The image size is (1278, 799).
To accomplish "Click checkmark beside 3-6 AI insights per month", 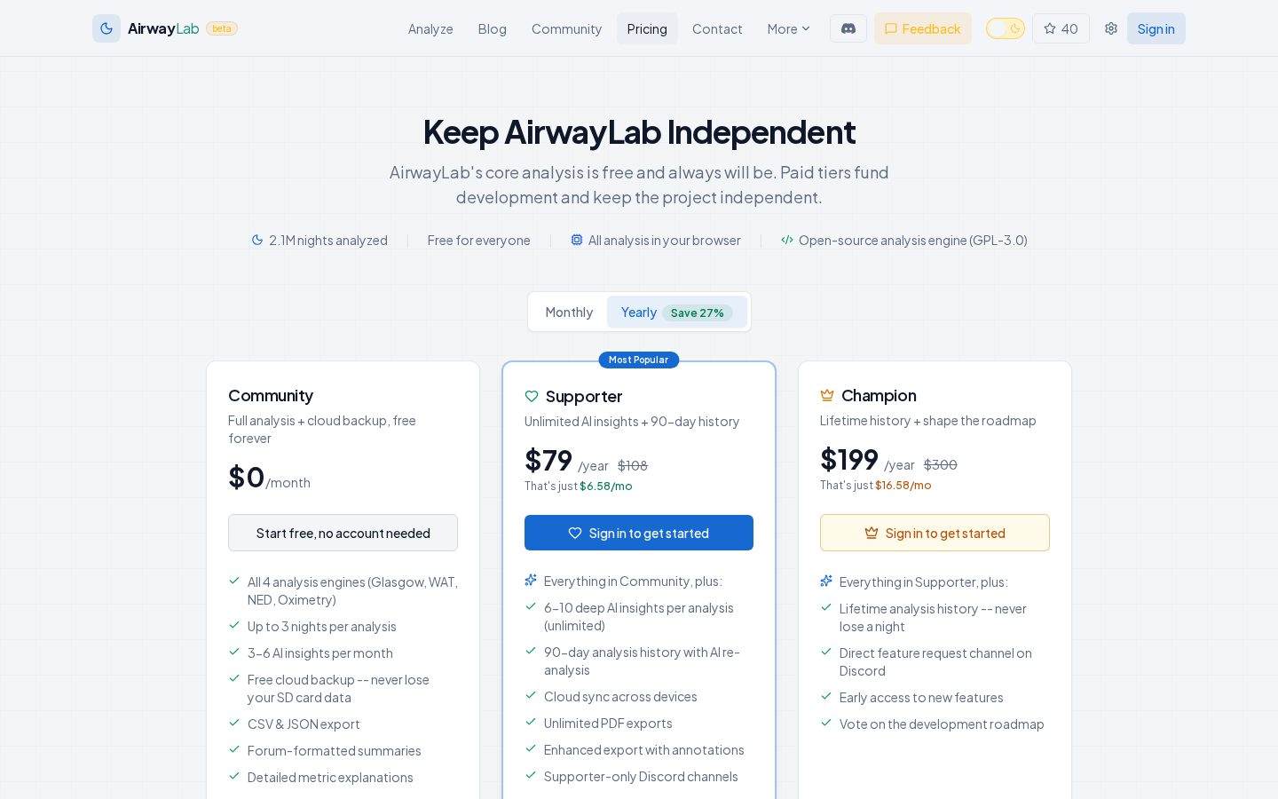I will tap(234, 652).
